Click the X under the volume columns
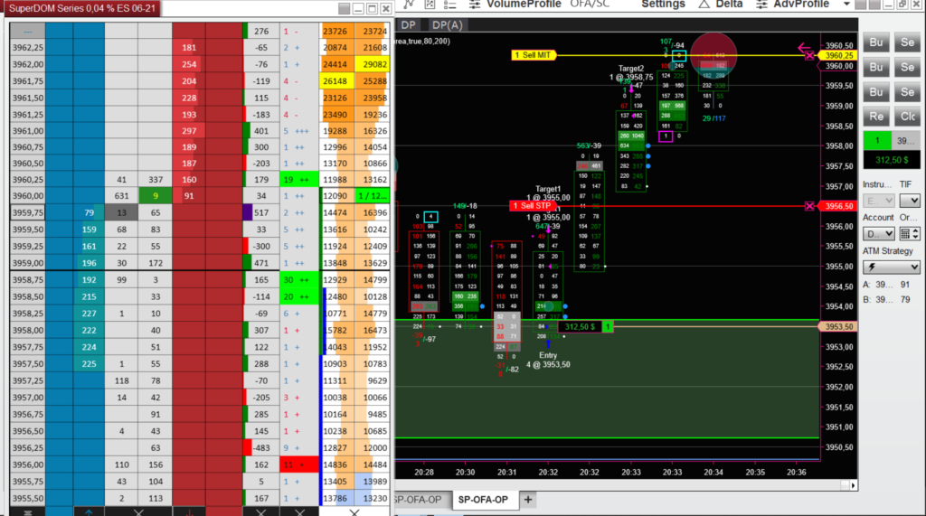The image size is (926, 516). click(x=354, y=511)
